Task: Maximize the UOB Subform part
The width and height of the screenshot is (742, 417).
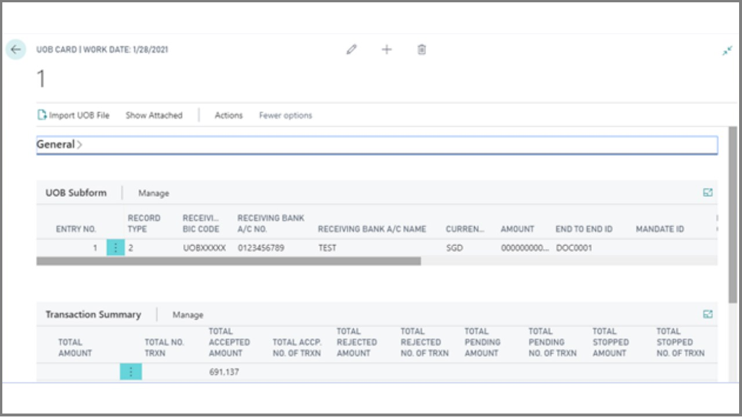Action: pyautogui.click(x=708, y=193)
